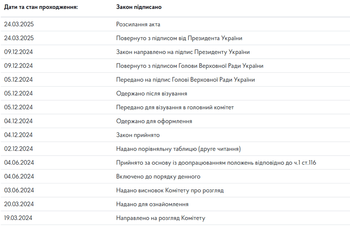This screenshot has height=226, width=350.
Task: Click "Прийнято за основу із доопрацюванням" entry
Action: tap(216, 163)
